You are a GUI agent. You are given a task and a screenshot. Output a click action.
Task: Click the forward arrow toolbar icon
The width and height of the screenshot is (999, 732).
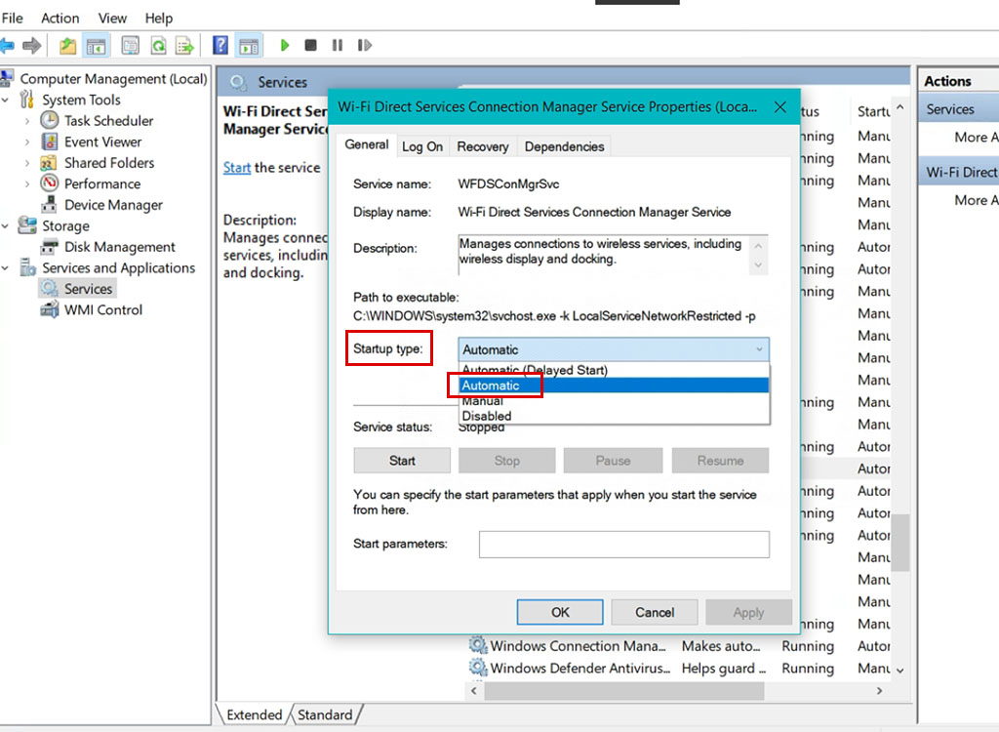point(31,45)
